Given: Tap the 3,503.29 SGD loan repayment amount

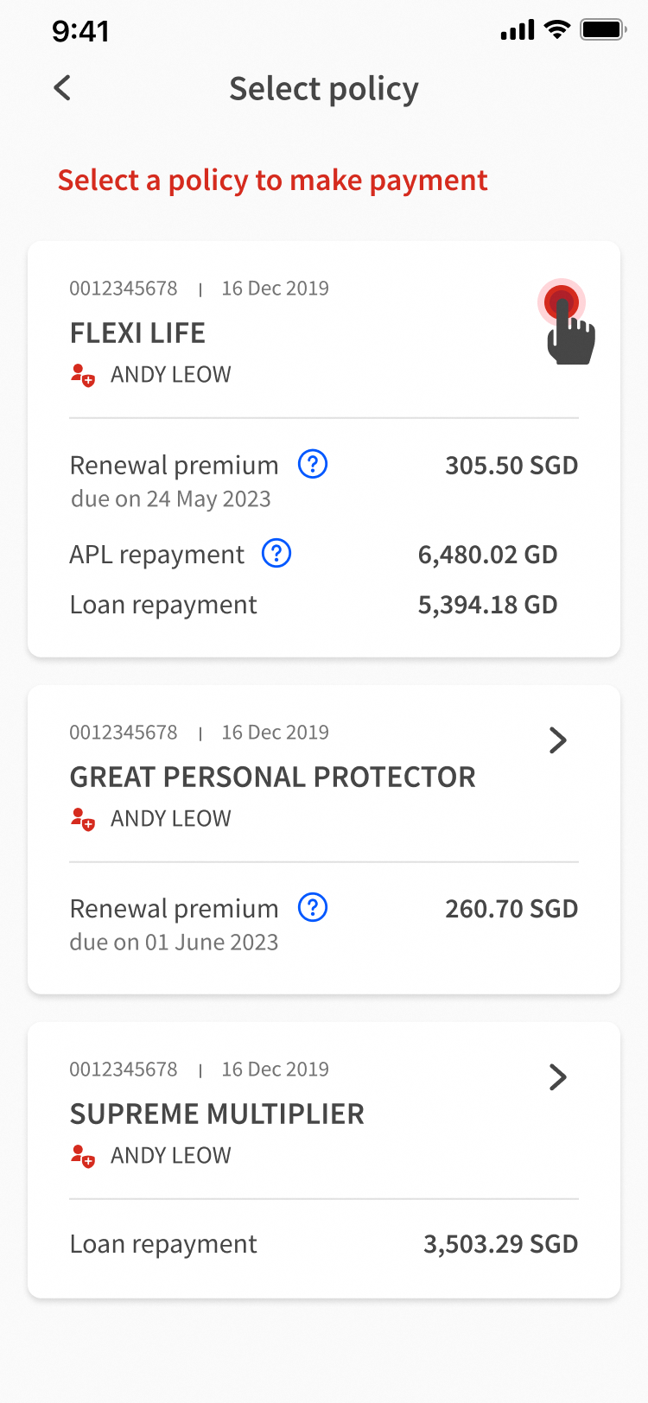Looking at the screenshot, I should [x=500, y=1244].
